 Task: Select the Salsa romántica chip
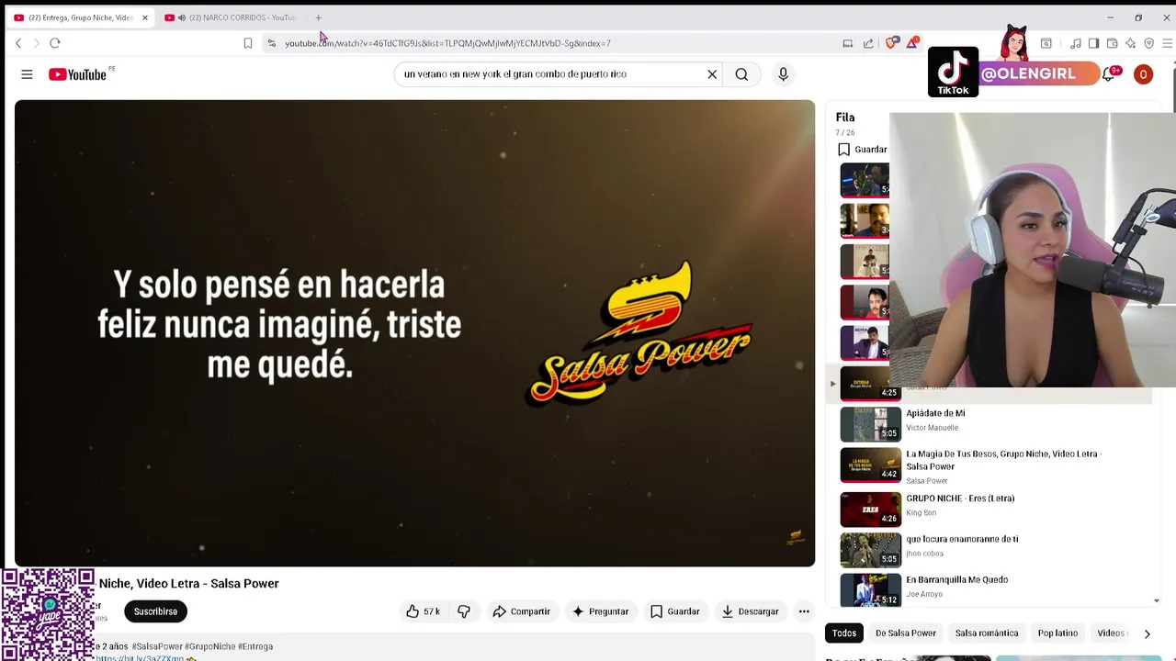click(987, 633)
